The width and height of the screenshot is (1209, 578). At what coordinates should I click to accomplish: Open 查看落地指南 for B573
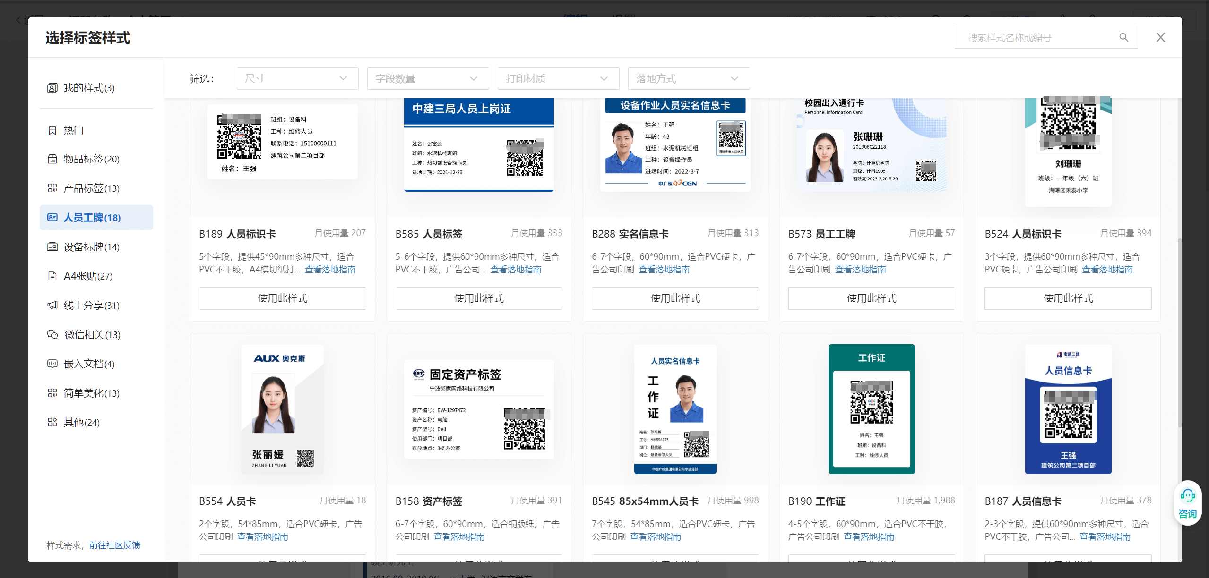pyautogui.click(x=860, y=270)
